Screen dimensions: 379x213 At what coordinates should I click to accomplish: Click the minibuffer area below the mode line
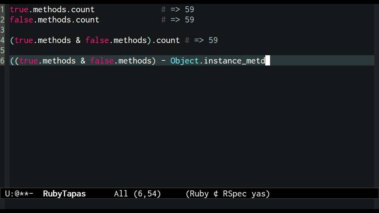tap(189, 204)
